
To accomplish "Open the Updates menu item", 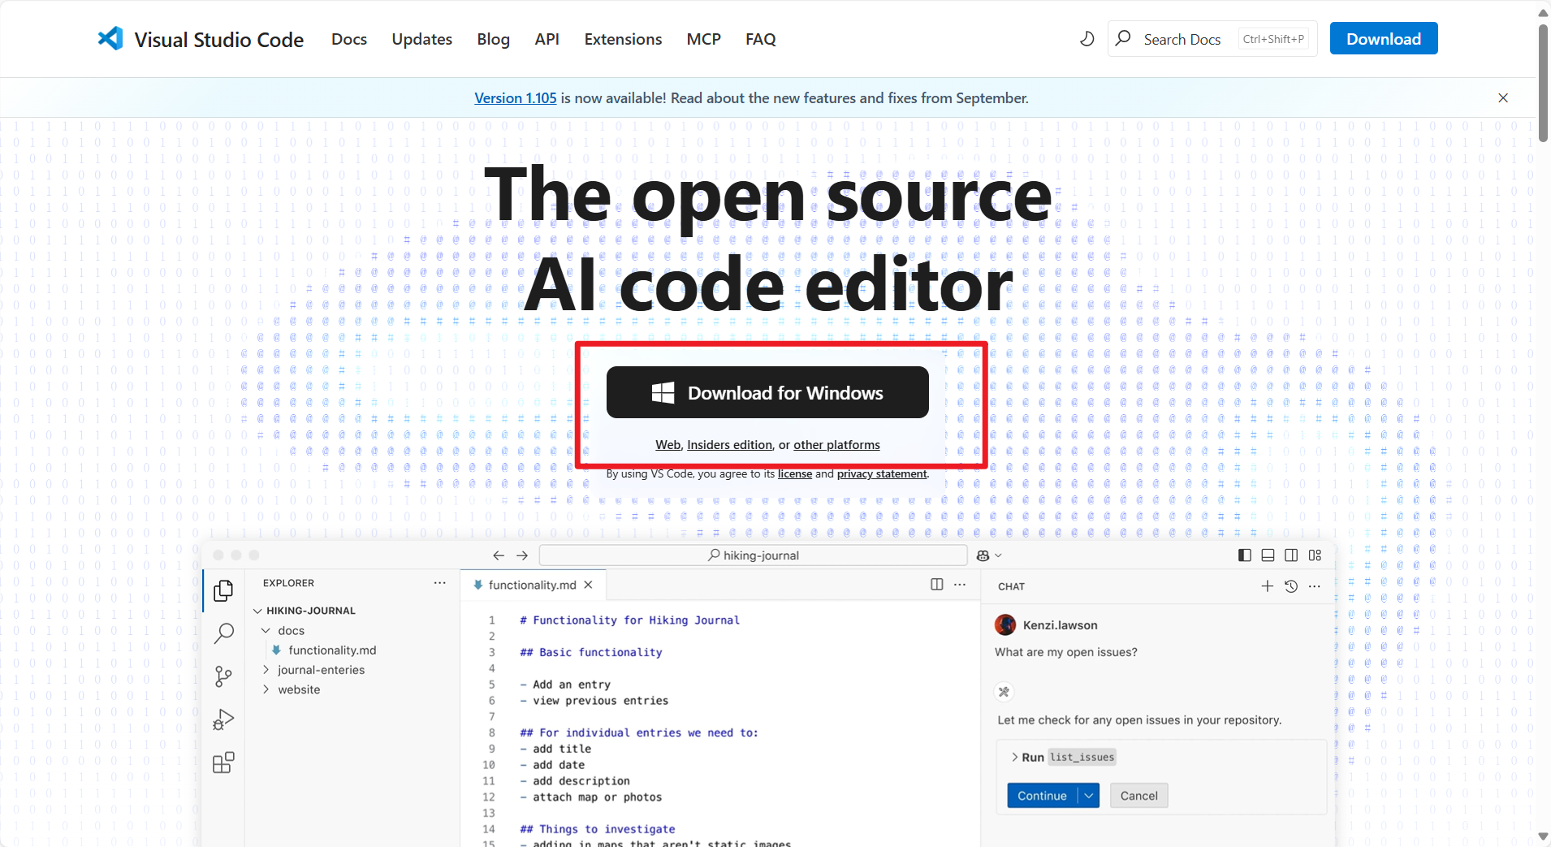I will [x=421, y=39].
